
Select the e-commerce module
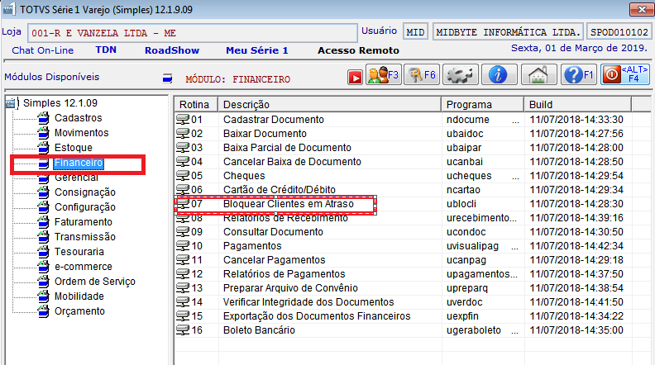(84, 267)
